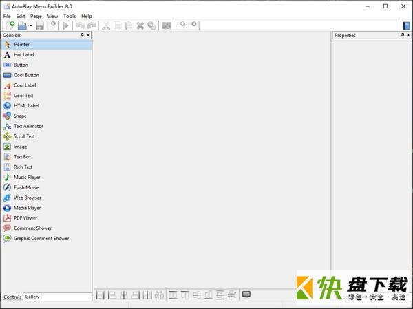The width and height of the screenshot is (413, 309).
Task: Open the Edit menu
Action: coord(21,16)
